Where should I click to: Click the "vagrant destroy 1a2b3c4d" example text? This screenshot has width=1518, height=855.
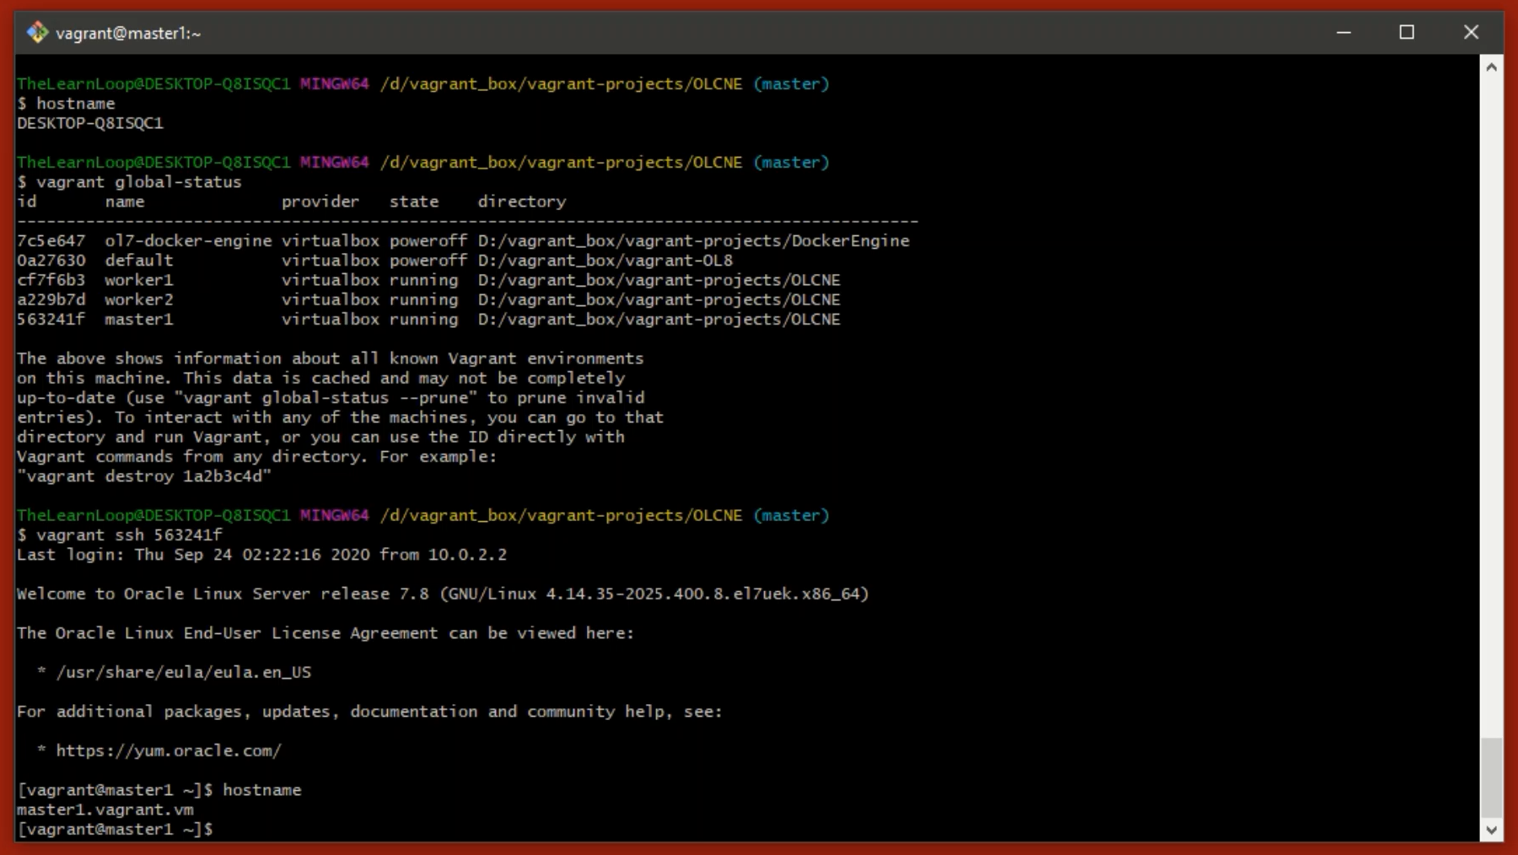click(144, 476)
